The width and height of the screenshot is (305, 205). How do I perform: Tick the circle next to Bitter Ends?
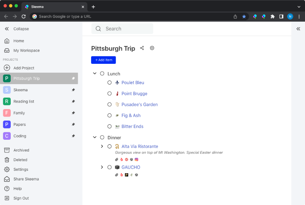[x=110, y=126]
